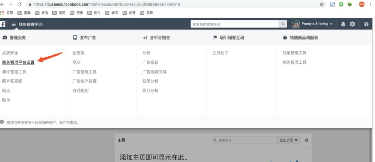Click the browser address bar URL

(107, 4)
